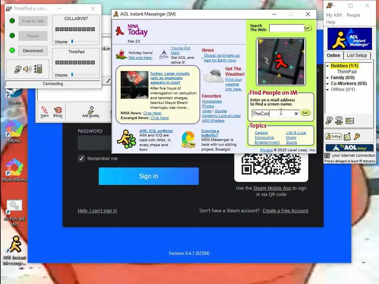Click the Away Message notepad icon
379x284 pixels.
(347, 136)
